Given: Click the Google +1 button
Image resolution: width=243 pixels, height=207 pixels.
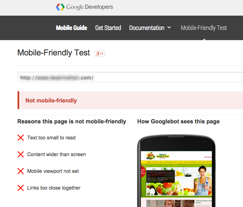Looking at the screenshot, I should pos(100,53).
